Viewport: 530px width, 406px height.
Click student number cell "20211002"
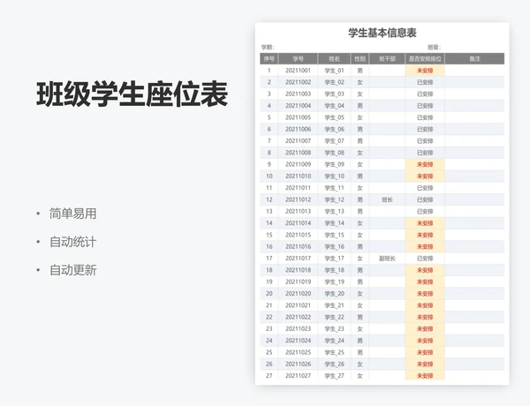299,82
